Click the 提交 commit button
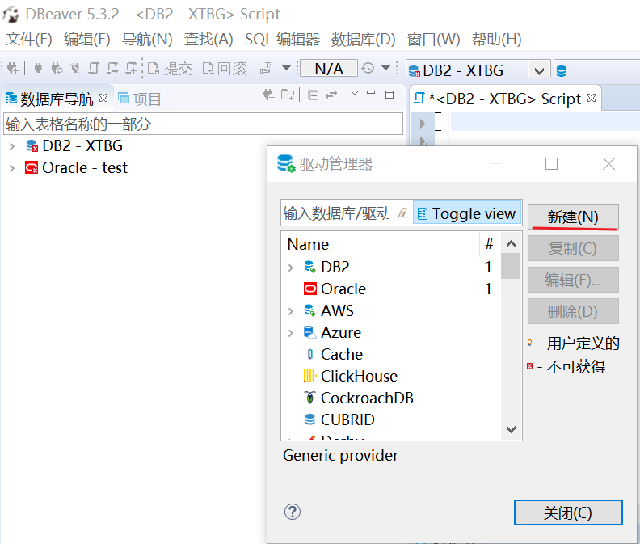Viewport: 640px width, 544px height. [170, 69]
